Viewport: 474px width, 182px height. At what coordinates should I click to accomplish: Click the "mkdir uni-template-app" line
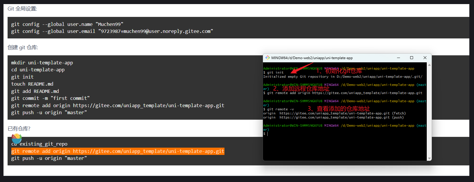42,63
